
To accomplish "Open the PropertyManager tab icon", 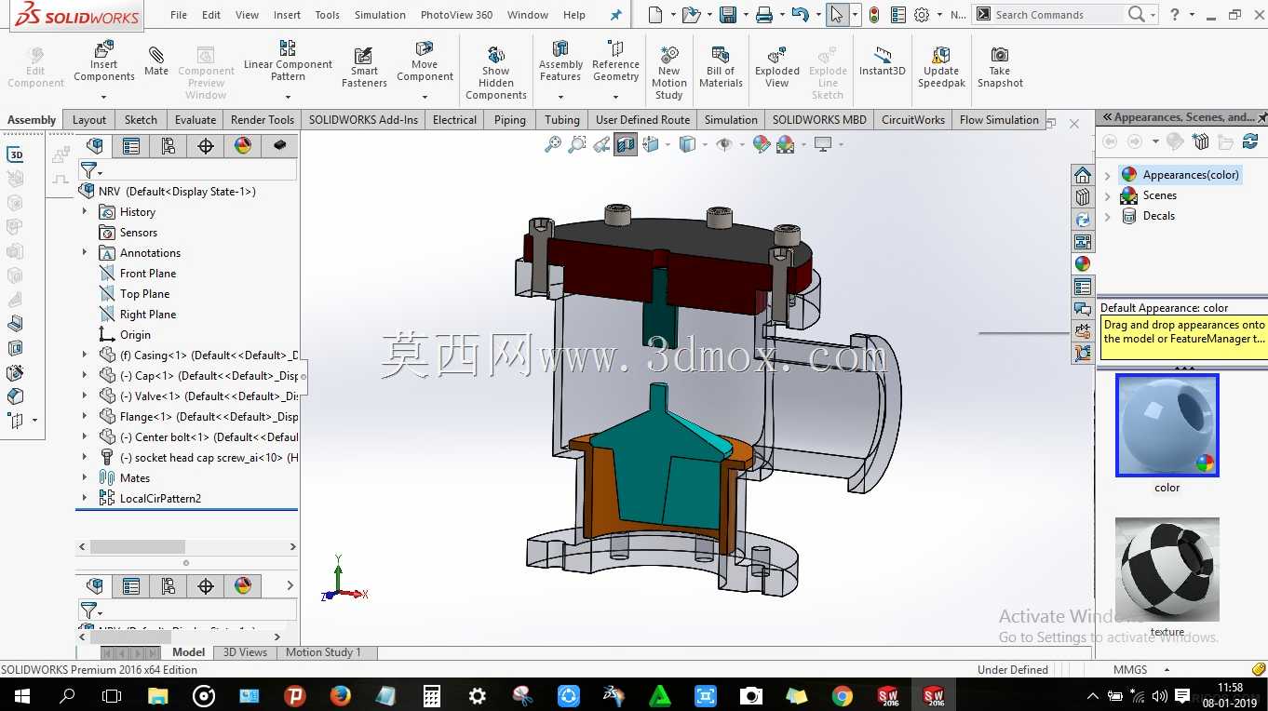I will (x=131, y=146).
